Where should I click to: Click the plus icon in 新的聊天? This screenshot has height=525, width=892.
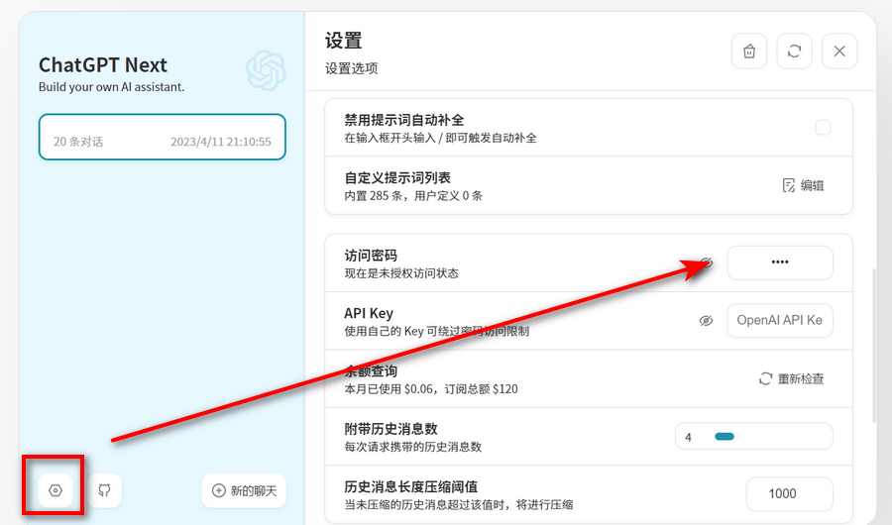point(219,490)
